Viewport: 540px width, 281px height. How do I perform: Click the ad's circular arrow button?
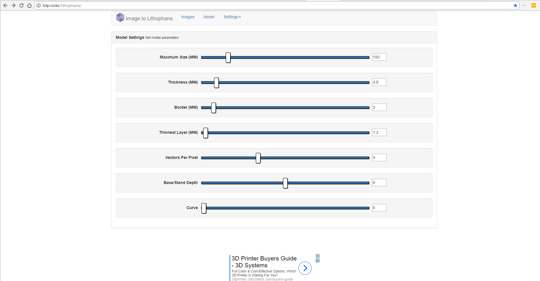pos(305,268)
